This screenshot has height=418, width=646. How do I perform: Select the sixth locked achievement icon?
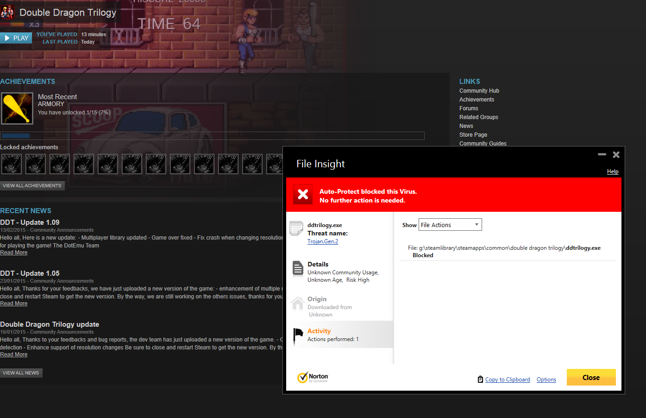point(132,164)
